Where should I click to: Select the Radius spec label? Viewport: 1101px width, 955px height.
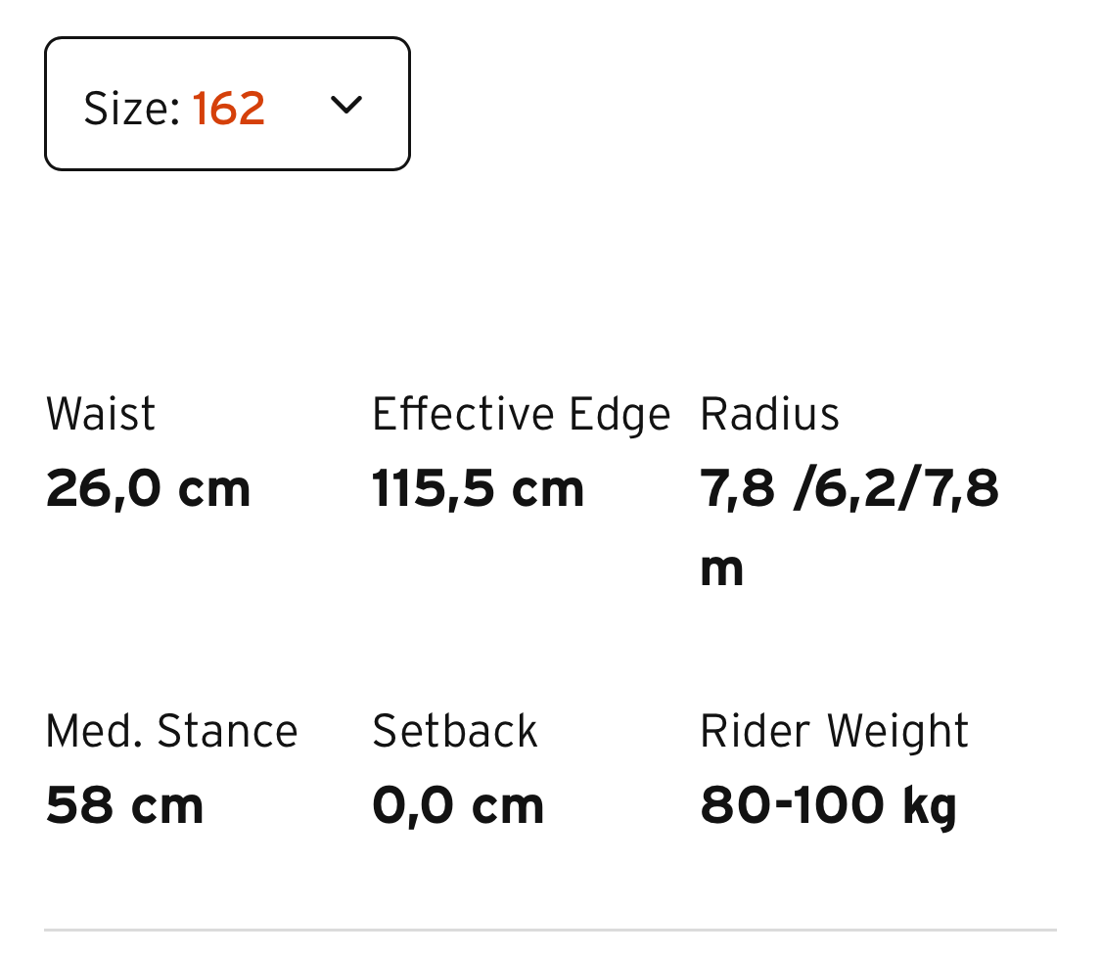[x=770, y=414]
